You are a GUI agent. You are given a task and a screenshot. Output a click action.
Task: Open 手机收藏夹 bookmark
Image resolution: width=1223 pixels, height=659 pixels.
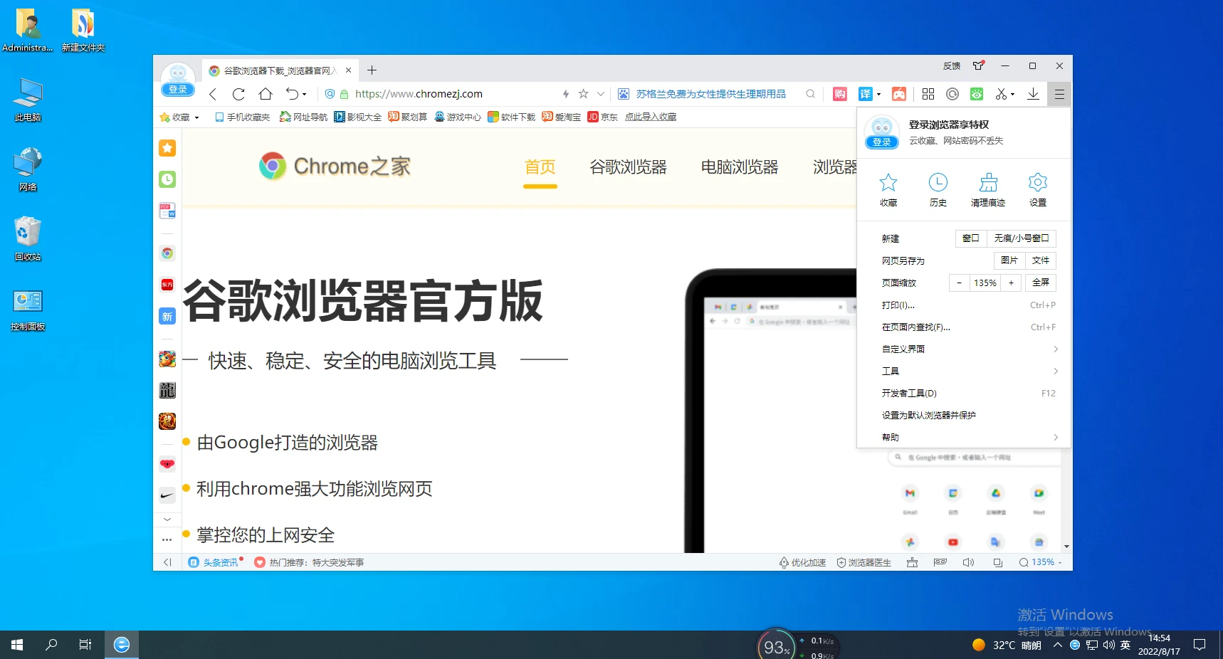click(x=242, y=117)
